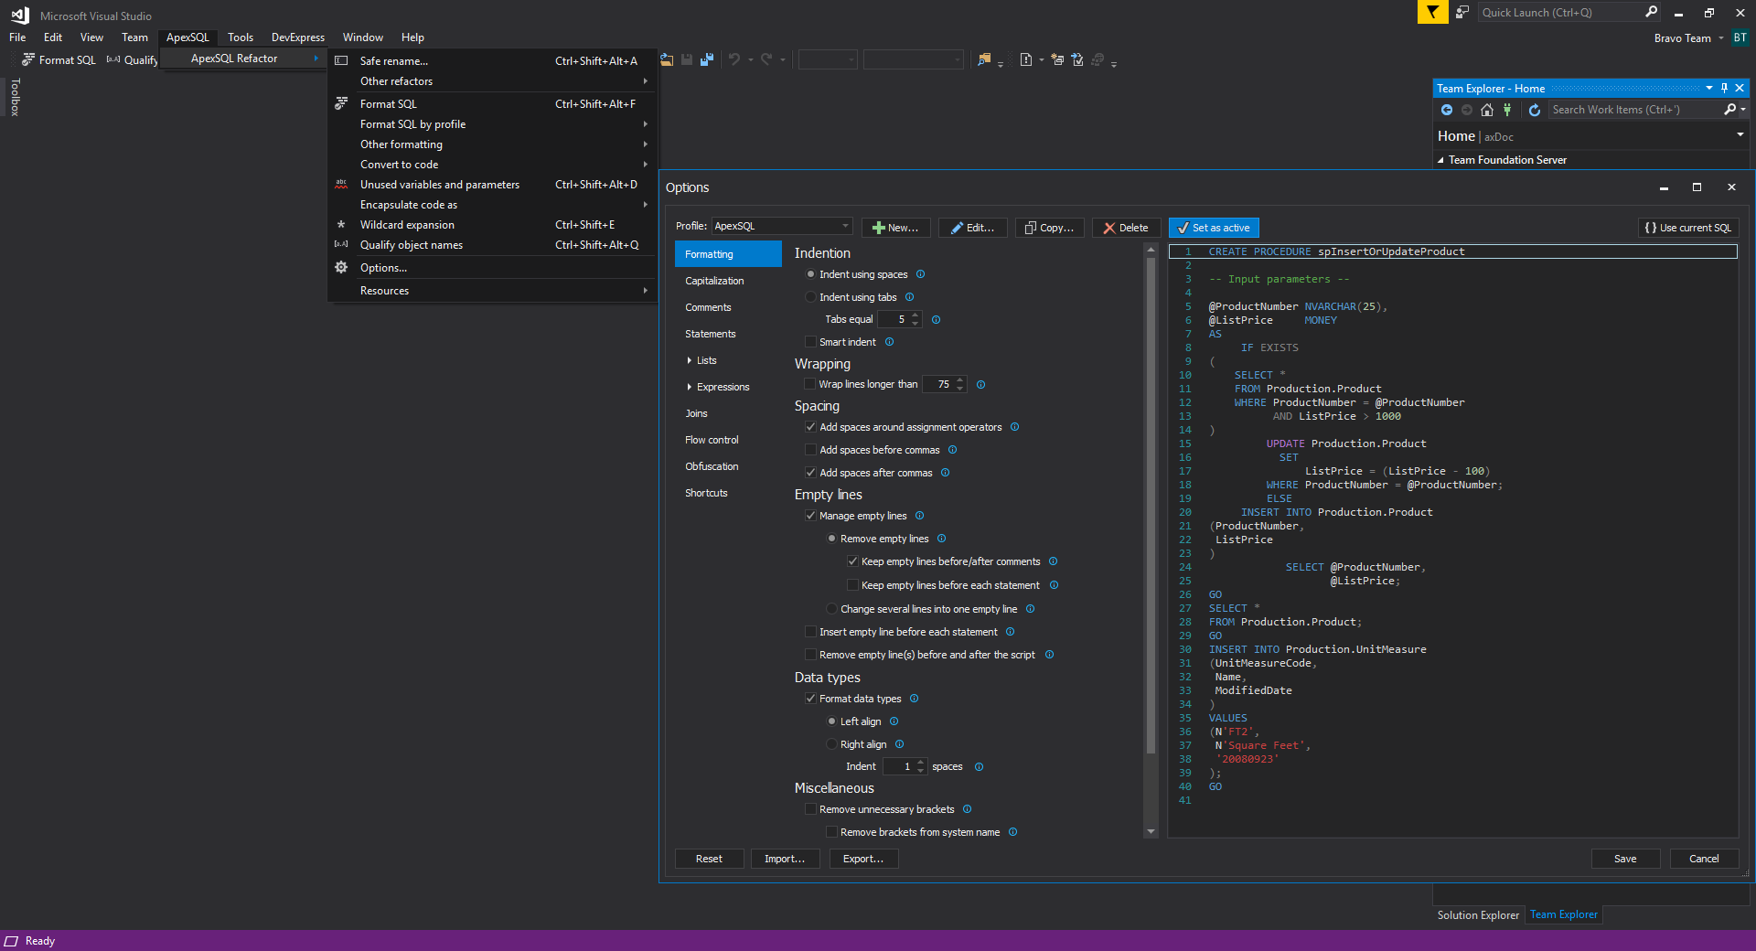The width and height of the screenshot is (1756, 951).
Task: Check Add spaces before commas
Action: tap(810, 450)
